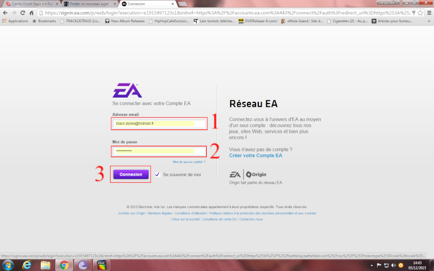Open the Windows Start menu orb

pos(8,266)
